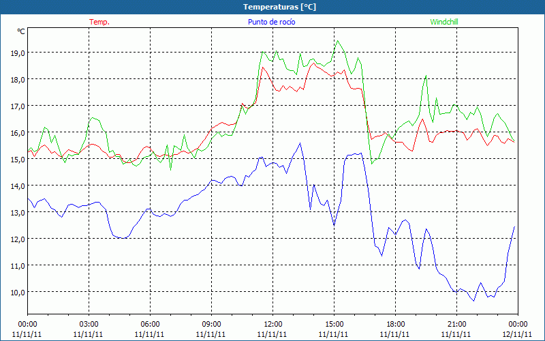The image size is (545, 341).
Task: Click the °C axis unit label
Action: tap(21, 31)
